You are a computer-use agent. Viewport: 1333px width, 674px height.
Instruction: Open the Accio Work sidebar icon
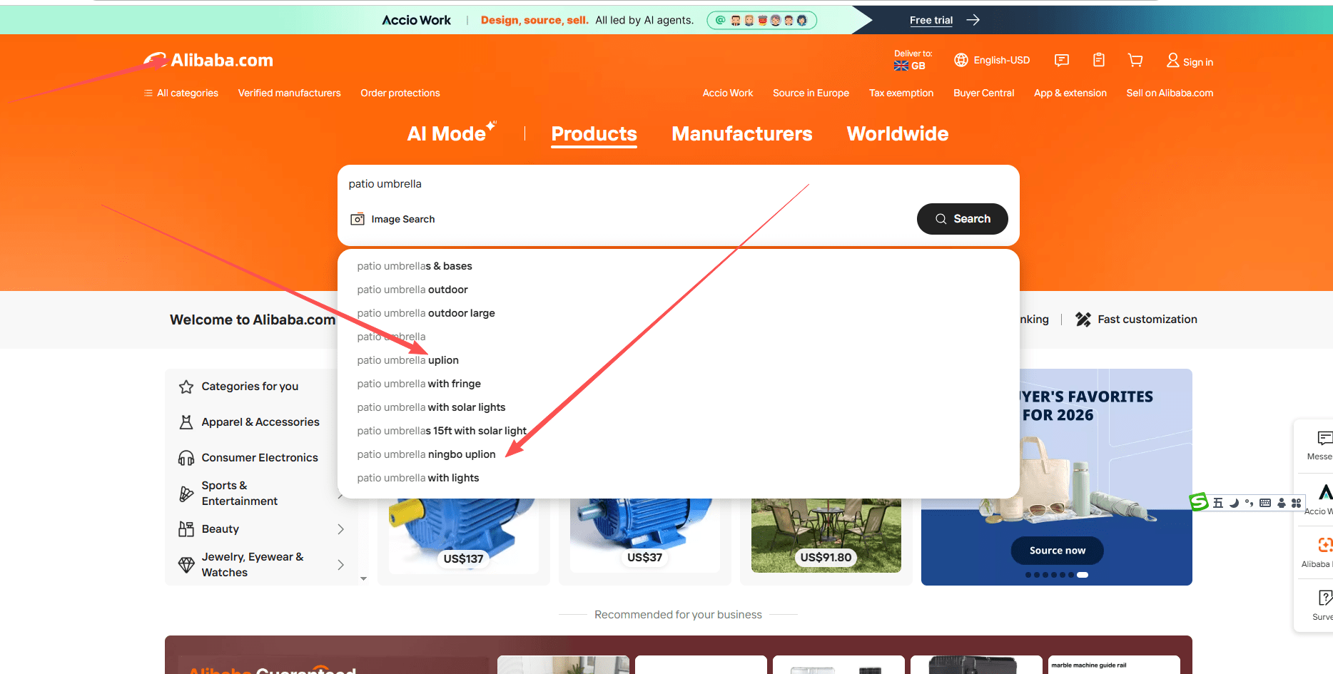[x=1326, y=492]
